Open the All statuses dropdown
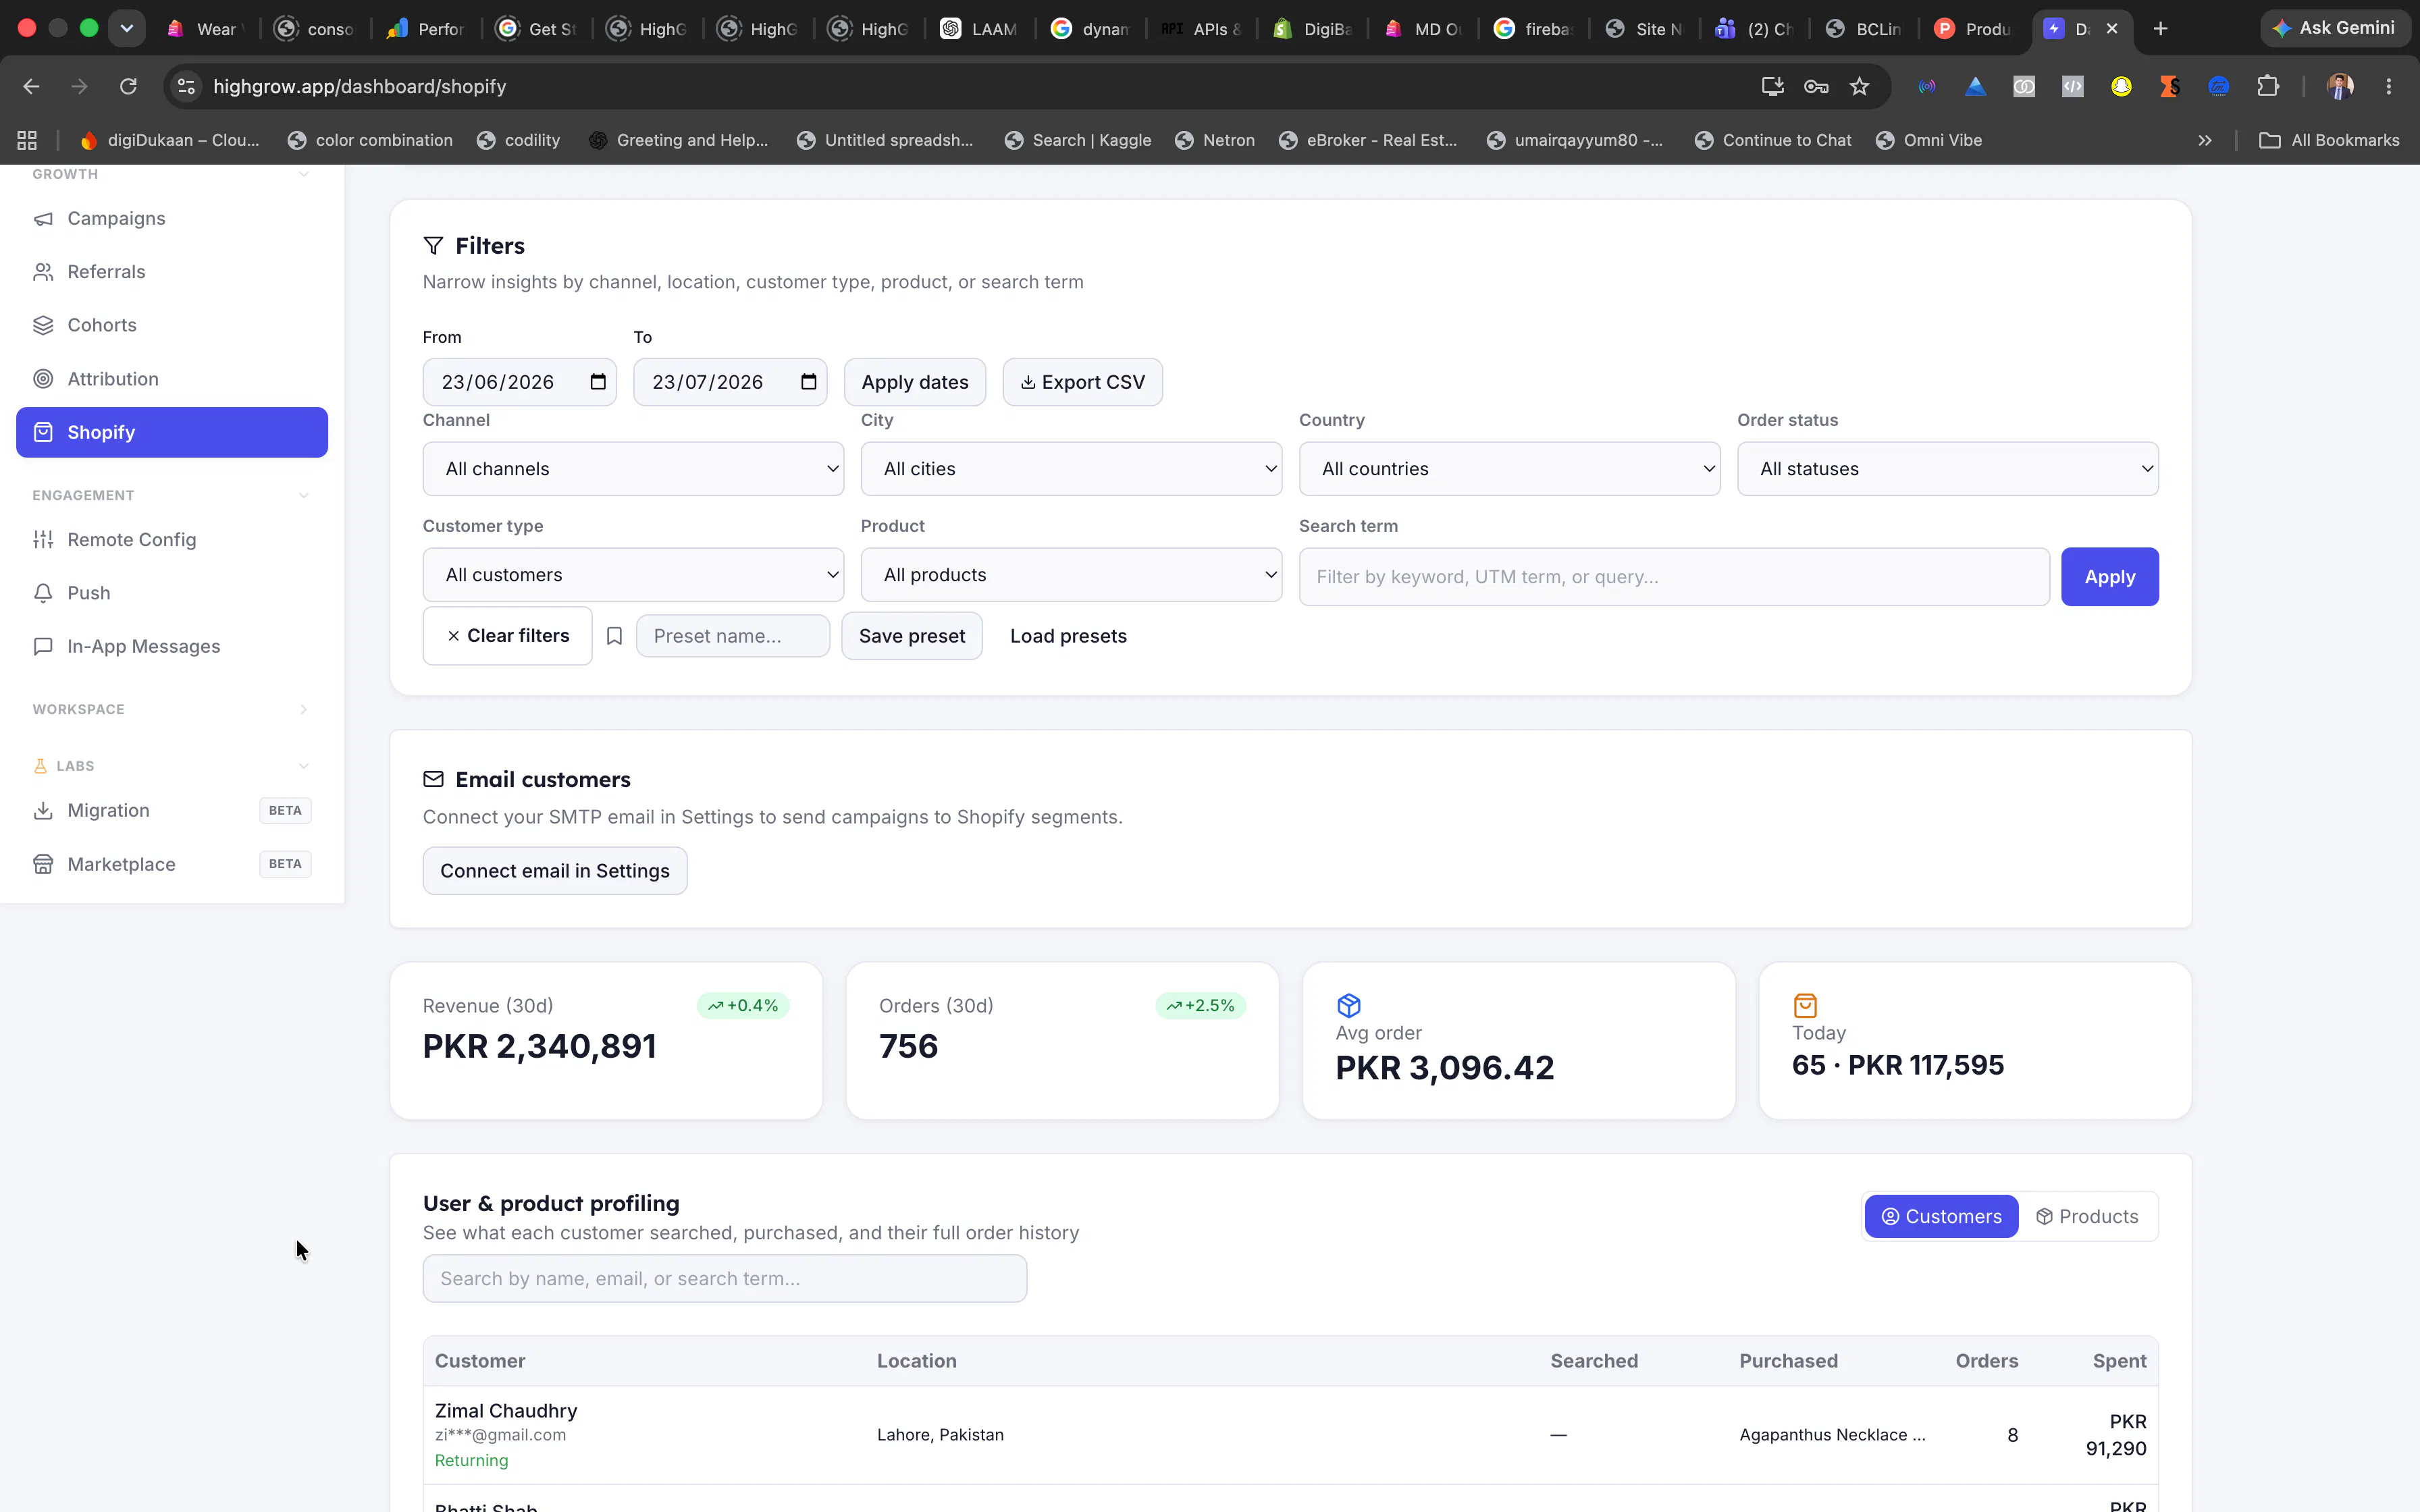Viewport: 2420px width, 1512px height. pyautogui.click(x=1947, y=469)
